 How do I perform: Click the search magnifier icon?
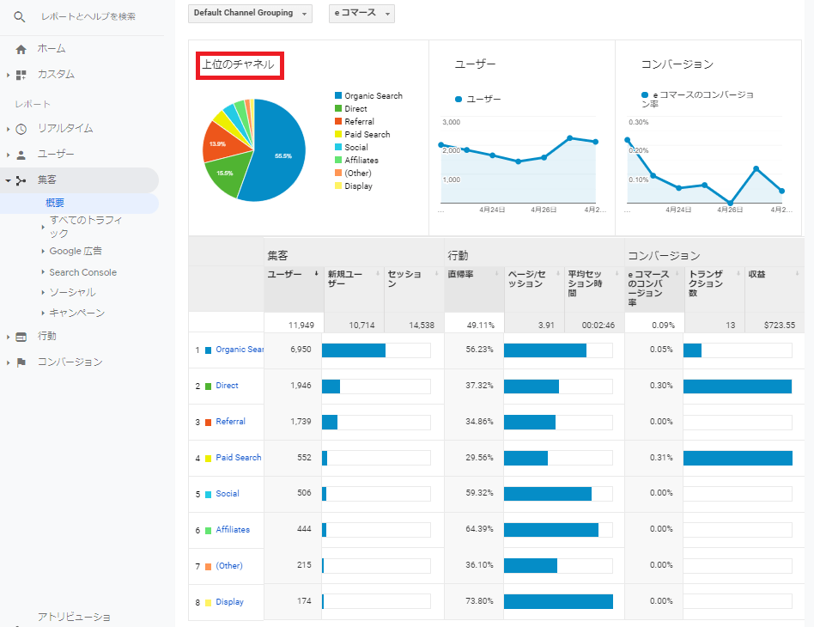tap(20, 16)
